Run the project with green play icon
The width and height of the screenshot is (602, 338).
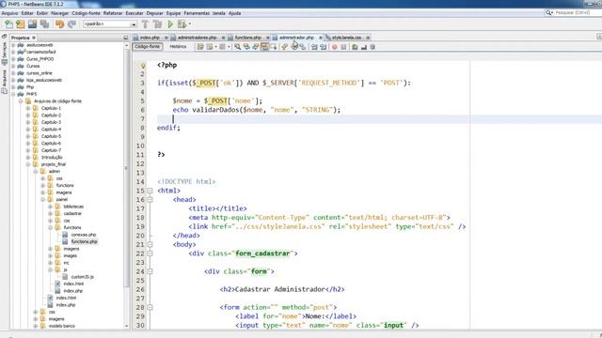click(x=170, y=24)
